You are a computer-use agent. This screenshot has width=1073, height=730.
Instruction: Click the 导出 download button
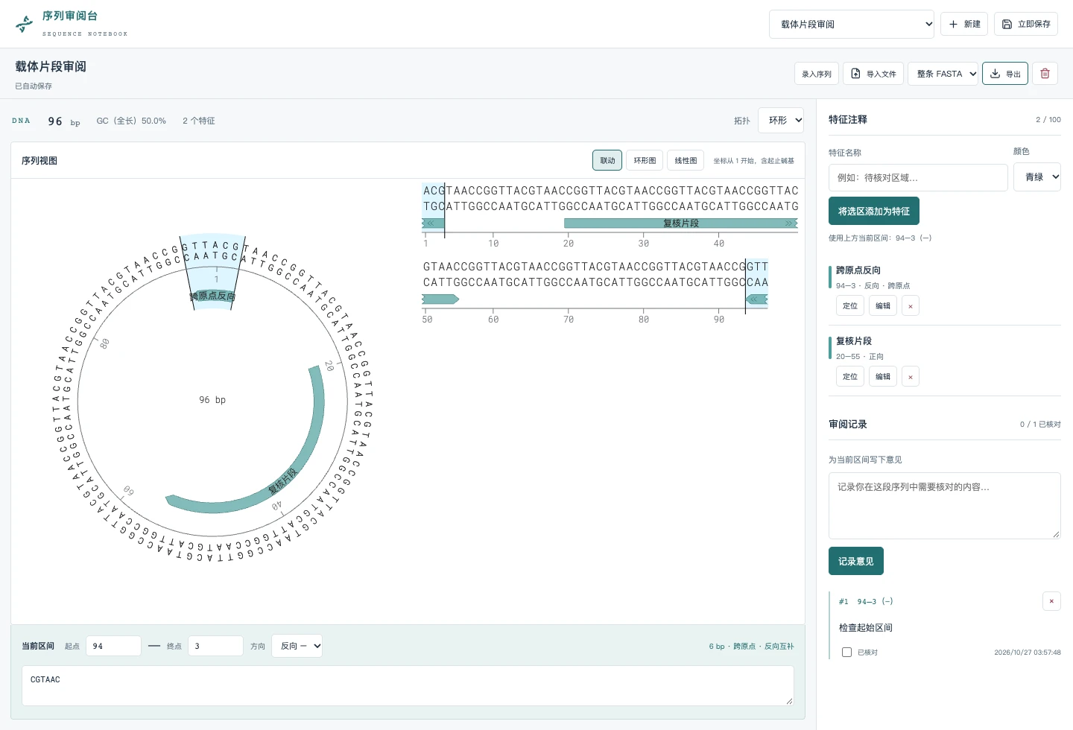(x=1005, y=74)
